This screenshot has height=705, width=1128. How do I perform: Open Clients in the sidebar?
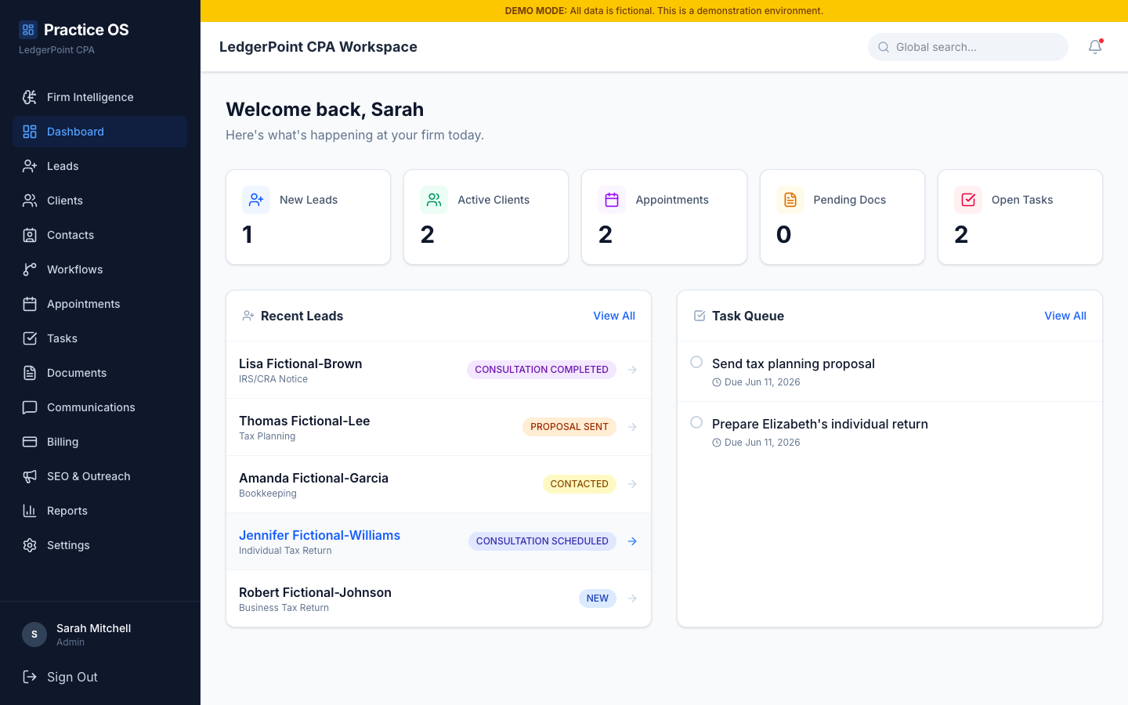click(x=99, y=201)
